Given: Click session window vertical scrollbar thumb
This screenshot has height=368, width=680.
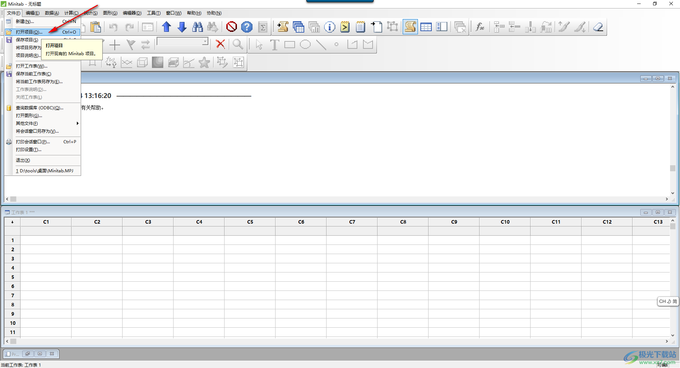Looking at the screenshot, I should pyautogui.click(x=673, y=168).
